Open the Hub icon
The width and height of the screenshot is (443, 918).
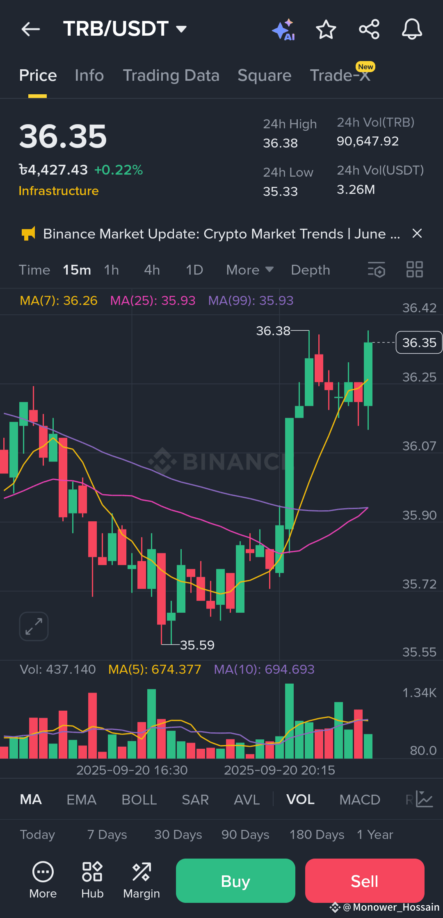[92, 880]
